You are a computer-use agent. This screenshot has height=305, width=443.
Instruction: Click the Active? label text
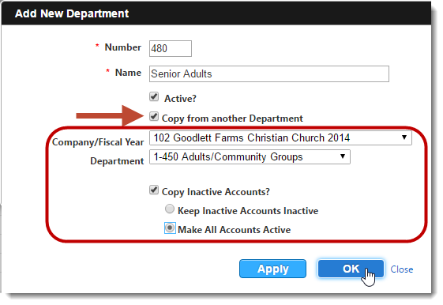[180, 99]
